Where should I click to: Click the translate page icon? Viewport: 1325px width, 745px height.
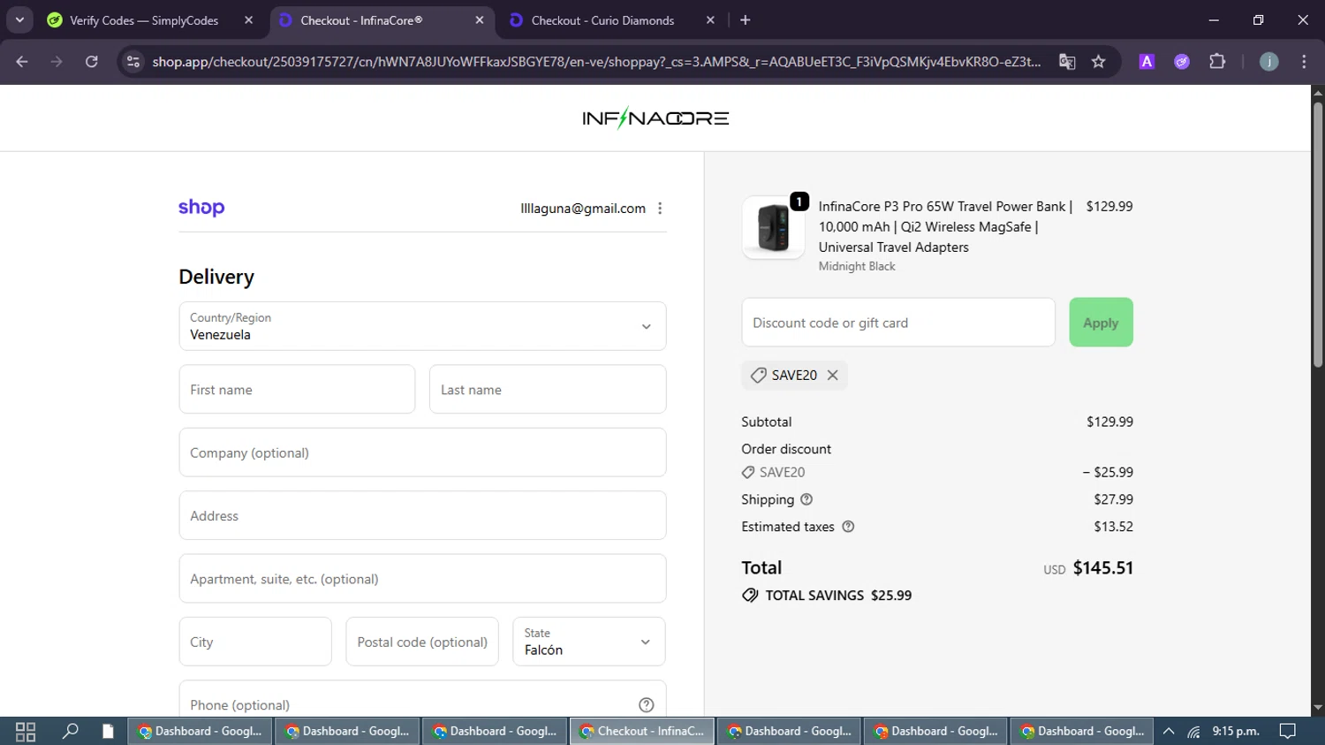point(1067,62)
